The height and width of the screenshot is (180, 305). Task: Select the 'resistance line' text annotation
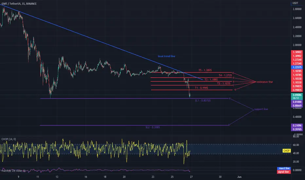tap(264, 82)
